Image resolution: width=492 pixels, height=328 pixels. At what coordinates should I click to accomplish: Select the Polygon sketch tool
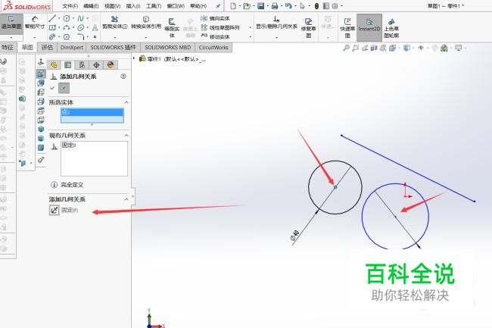67,36
